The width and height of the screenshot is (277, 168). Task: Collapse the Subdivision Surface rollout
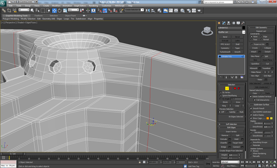[262, 104]
